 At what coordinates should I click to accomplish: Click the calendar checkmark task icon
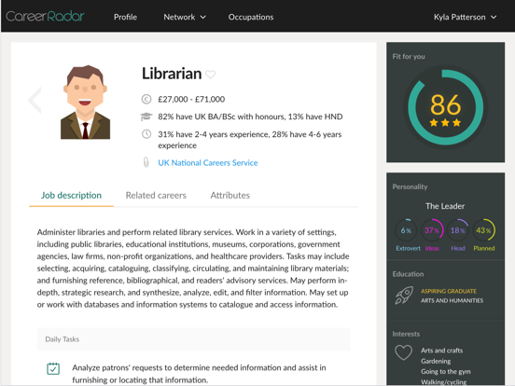click(53, 368)
